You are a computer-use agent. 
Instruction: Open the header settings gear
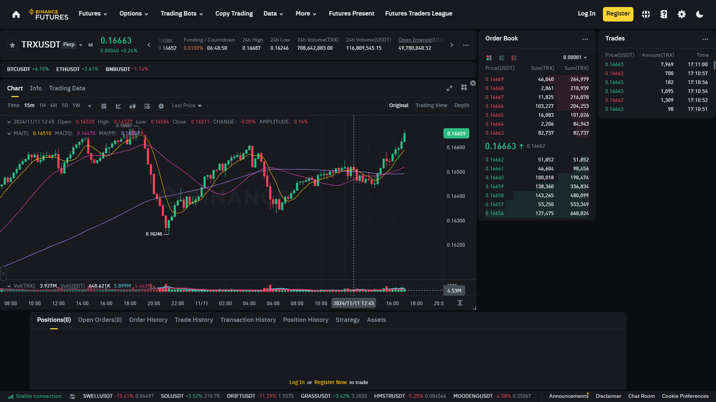681,14
